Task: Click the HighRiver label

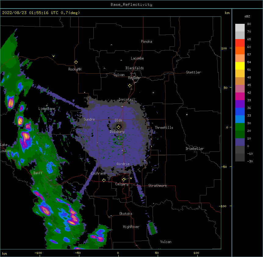Action: click(131, 227)
